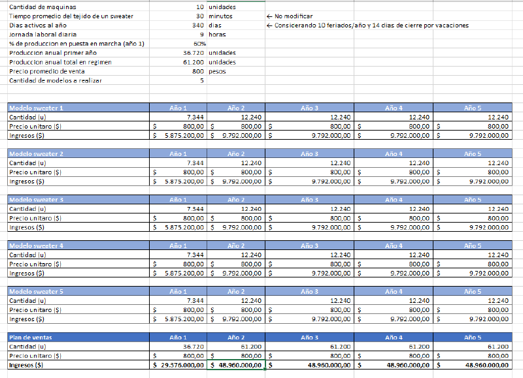Screen dimensions: 523x378
Task: Select Plan de ventas Año 1 cantidad 36.720
Action: click(178, 347)
